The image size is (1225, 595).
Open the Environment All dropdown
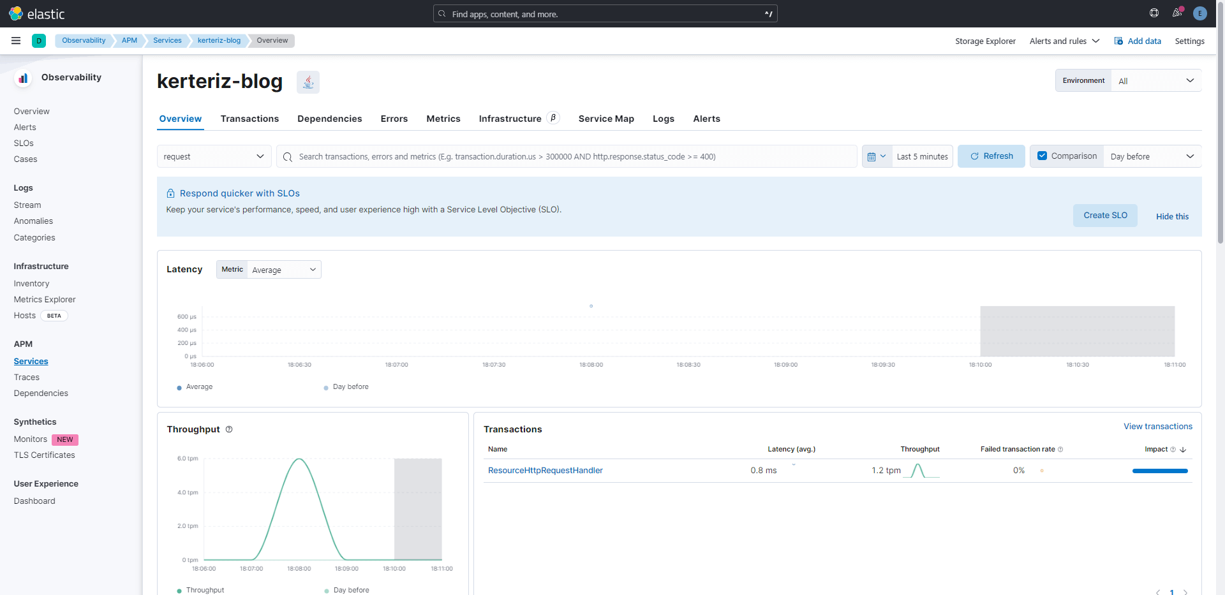[x=1156, y=81]
